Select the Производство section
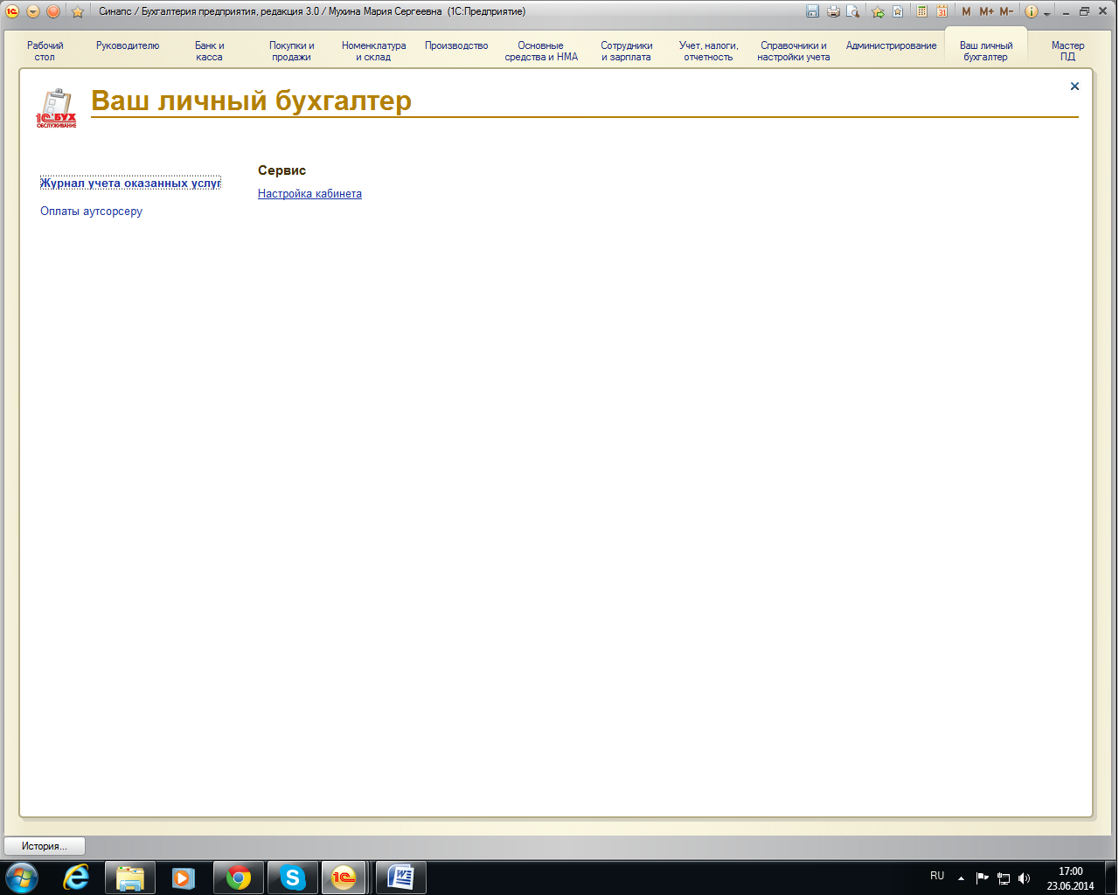1119x895 pixels. 456,45
